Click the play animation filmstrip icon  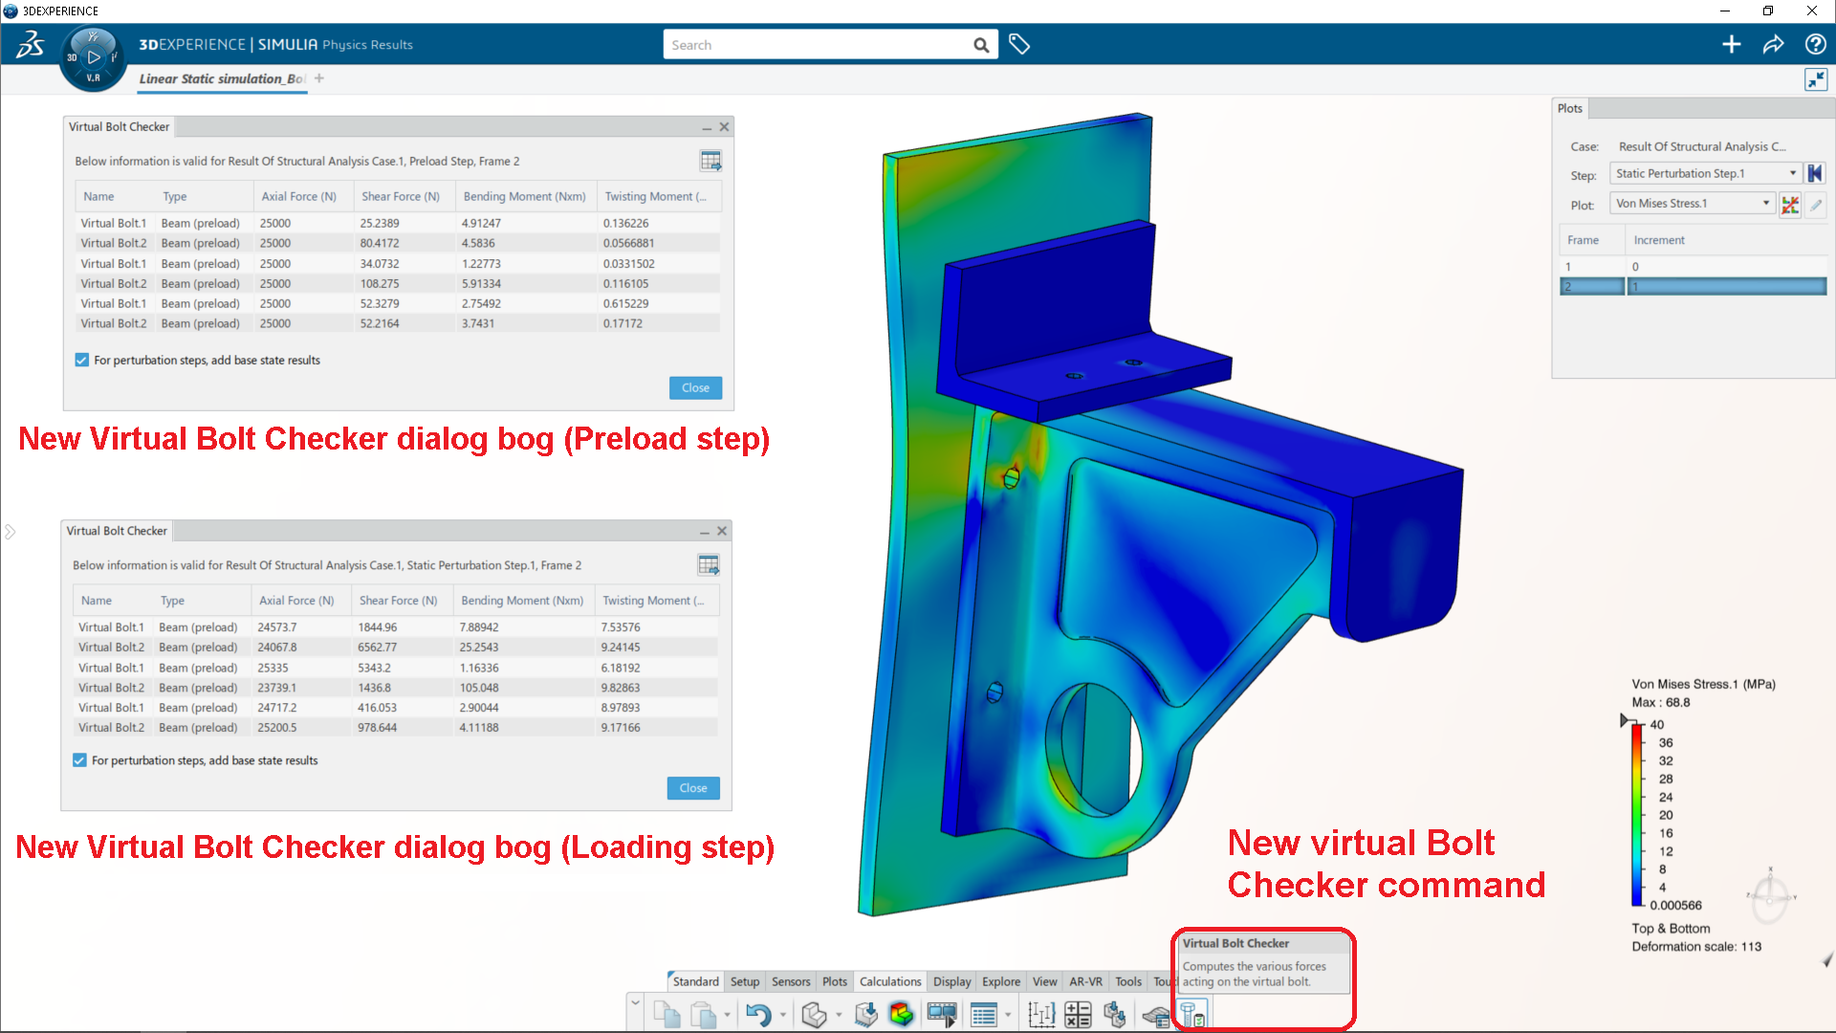(x=942, y=1014)
